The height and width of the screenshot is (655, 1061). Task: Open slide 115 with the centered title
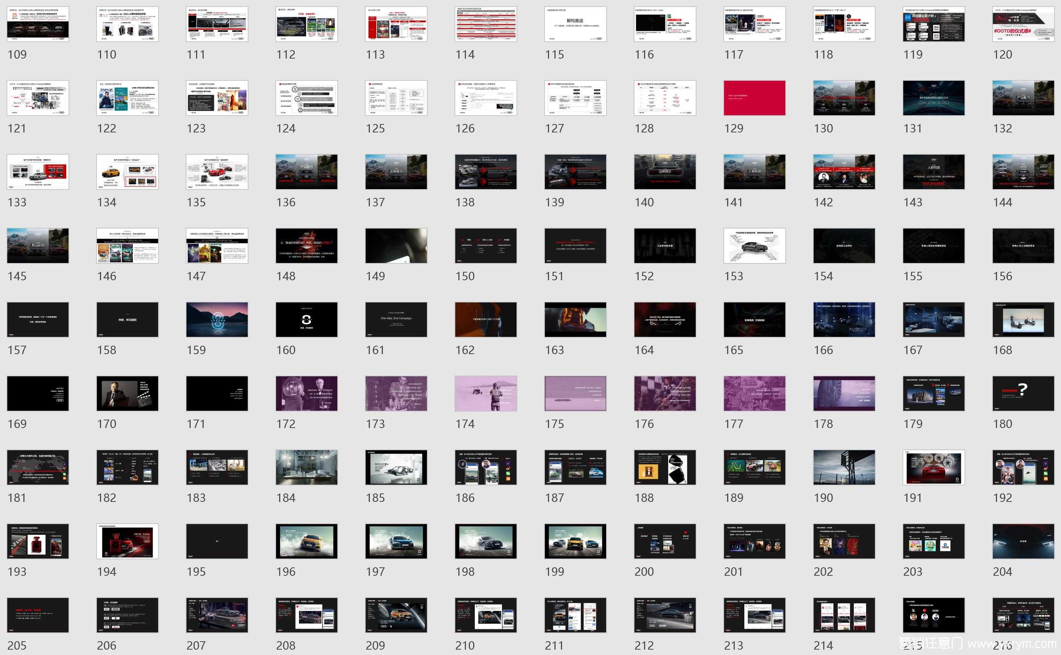575,24
